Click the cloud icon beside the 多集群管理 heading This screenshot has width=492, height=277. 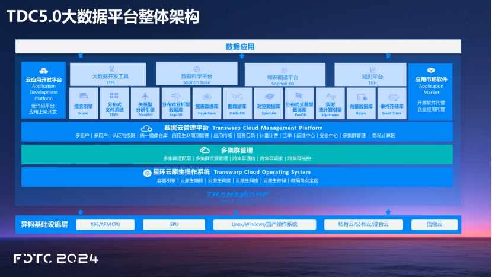coord(205,150)
